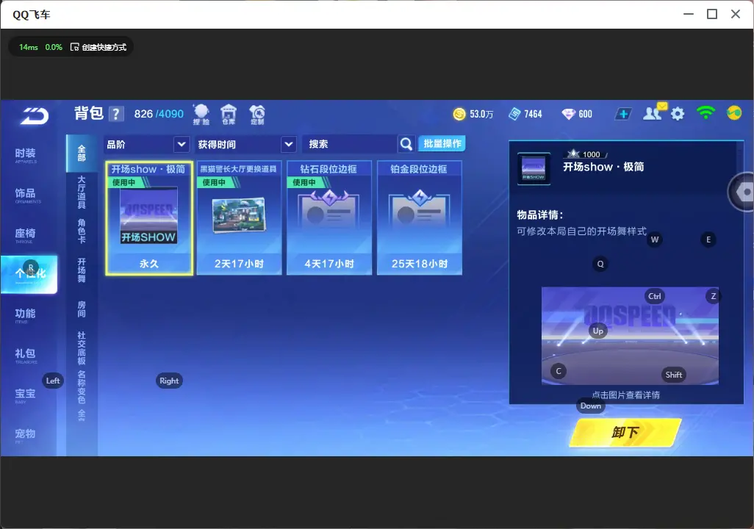Click the 创建快捷方式 create shortcut button
Viewport: 754px width, 529px height.
tap(98, 47)
